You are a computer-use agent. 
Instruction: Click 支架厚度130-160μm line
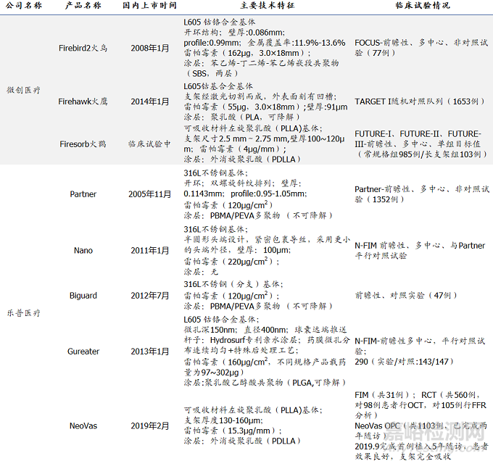tap(223, 420)
